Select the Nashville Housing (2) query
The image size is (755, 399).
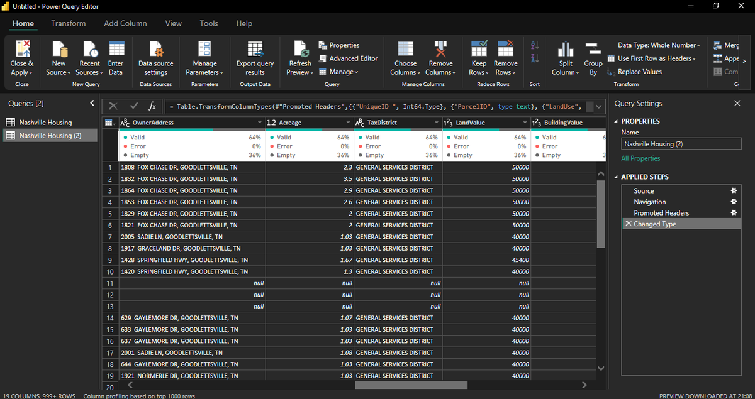pyautogui.click(x=50, y=135)
